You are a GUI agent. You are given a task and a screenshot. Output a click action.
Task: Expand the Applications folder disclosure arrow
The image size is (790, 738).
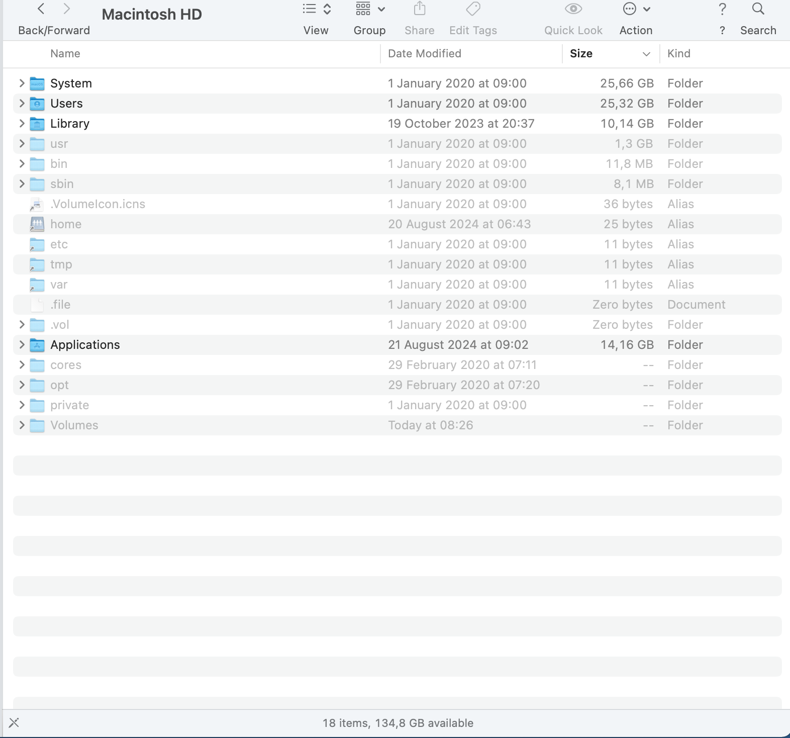click(x=22, y=345)
